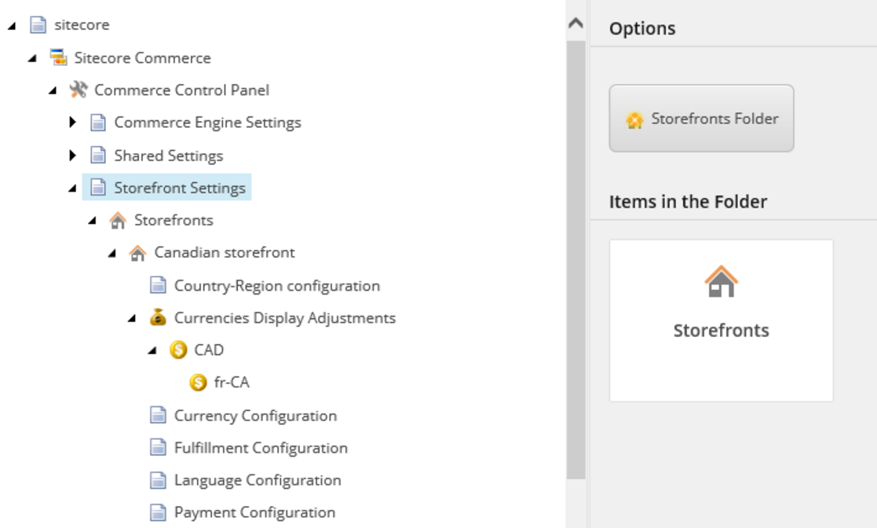
Task: Click the Storefront Settings page icon
Action: [98, 188]
